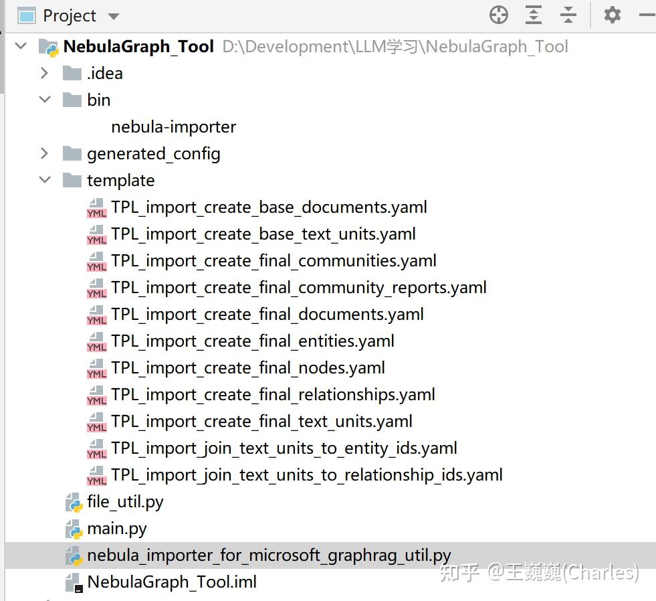Click the Collapse All toolbar icon
The image size is (656, 601).
568,14
